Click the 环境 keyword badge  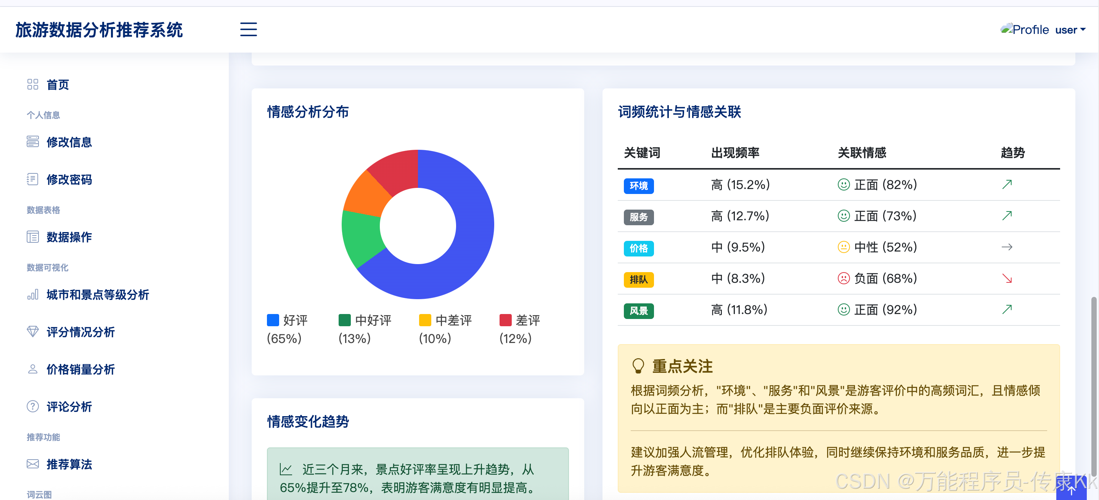(638, 186)
